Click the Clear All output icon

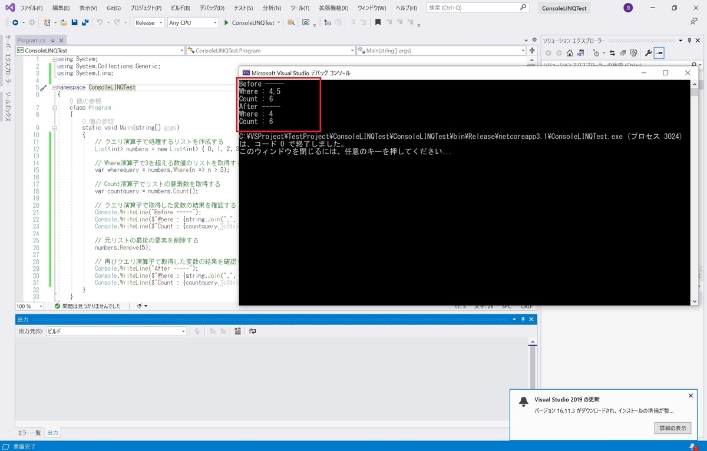pyautogui.click(x=237, y=330)
